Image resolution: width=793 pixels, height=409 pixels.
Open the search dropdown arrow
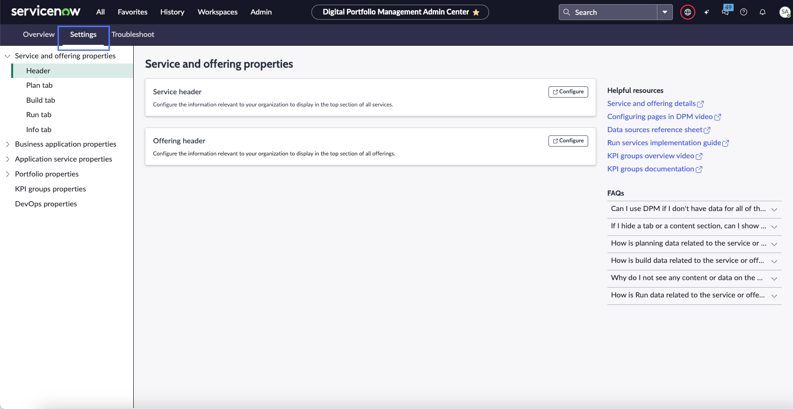[x=664, y=12]
